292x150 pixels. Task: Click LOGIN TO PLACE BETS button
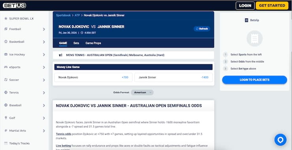pyautogui.click(x=255, y=80)
